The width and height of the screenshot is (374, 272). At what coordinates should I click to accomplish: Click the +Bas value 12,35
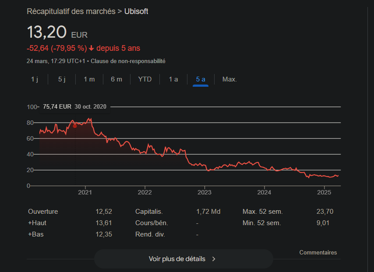click(104, 234)
